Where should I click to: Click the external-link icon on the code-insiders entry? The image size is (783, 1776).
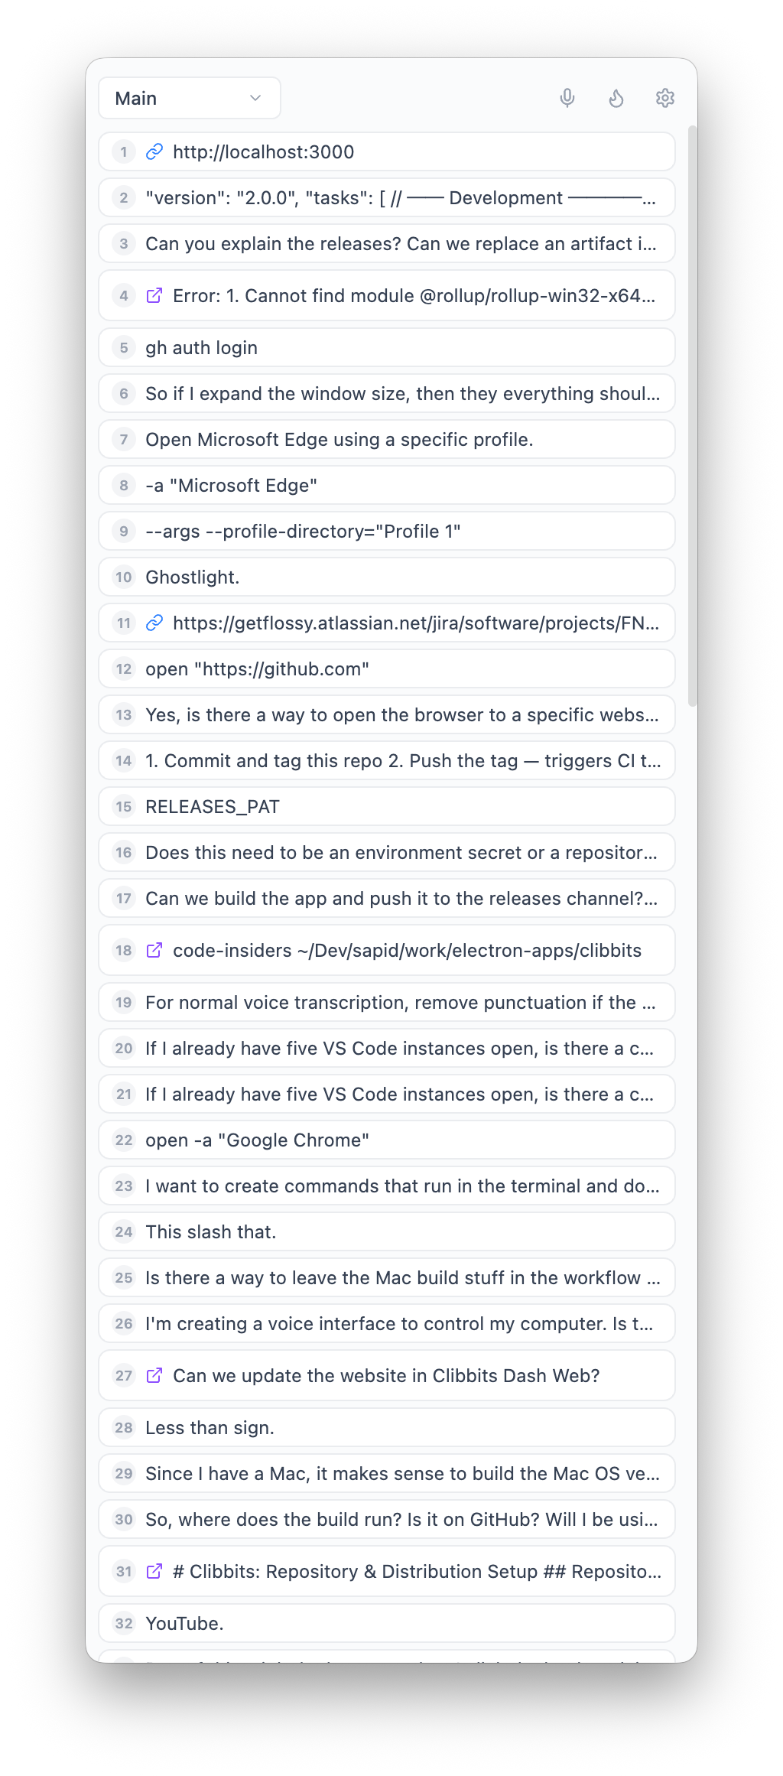tap(155, 950)
